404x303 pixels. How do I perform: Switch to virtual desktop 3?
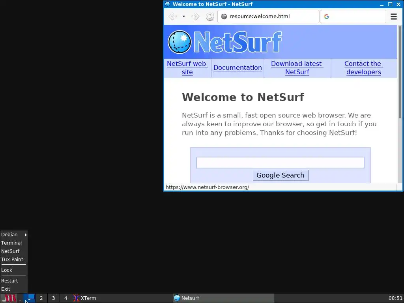[53, 298]
